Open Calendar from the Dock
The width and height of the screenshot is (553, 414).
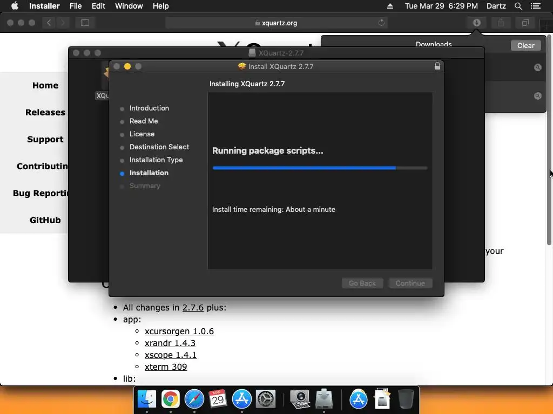pos(218,399)
